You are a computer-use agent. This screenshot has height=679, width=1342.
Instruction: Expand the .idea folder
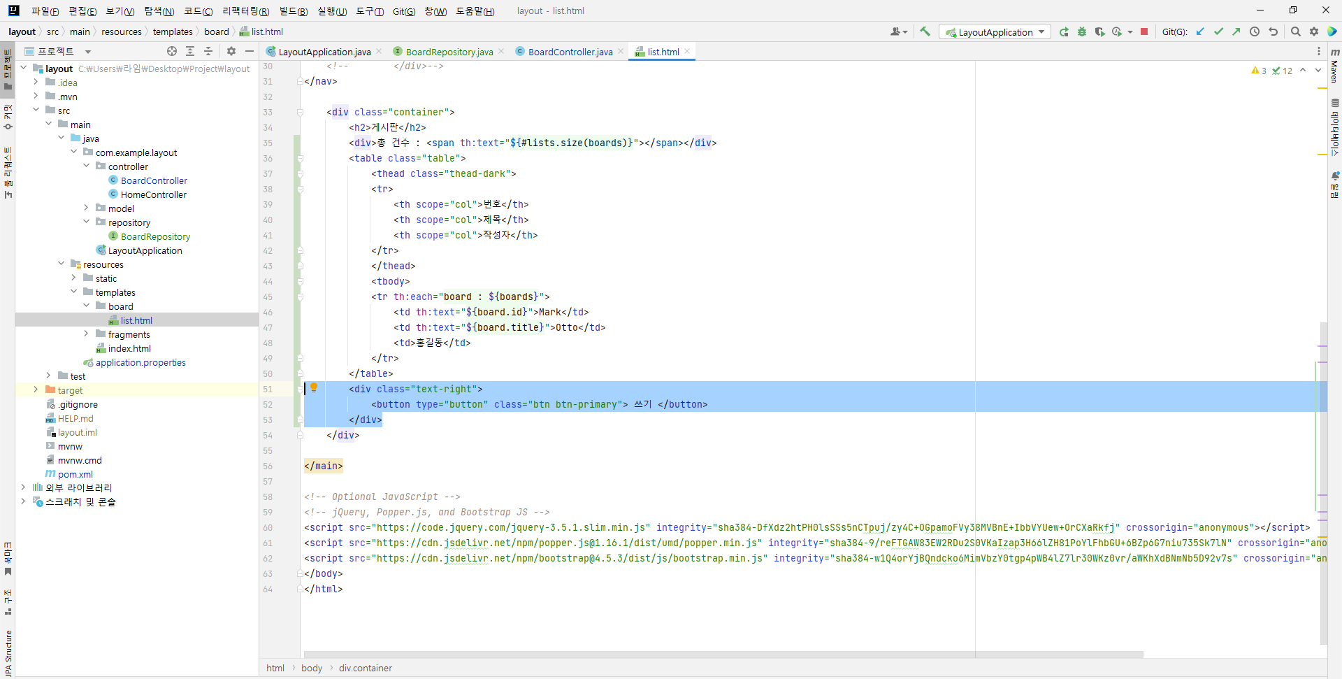(x=36, y=82)
